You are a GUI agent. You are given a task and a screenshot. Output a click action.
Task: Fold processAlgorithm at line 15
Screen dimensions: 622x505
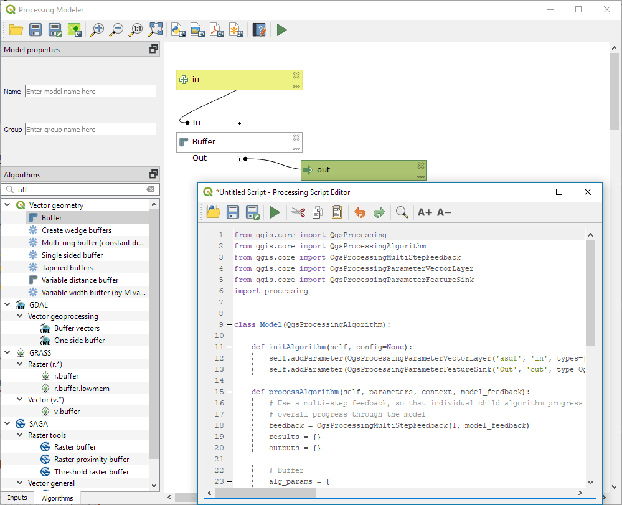click(229, 392)
